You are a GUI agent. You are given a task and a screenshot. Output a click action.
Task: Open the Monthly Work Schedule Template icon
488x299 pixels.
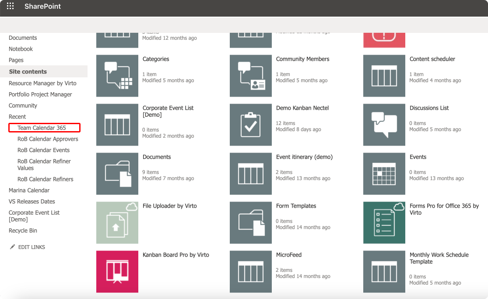coord(384,271)
